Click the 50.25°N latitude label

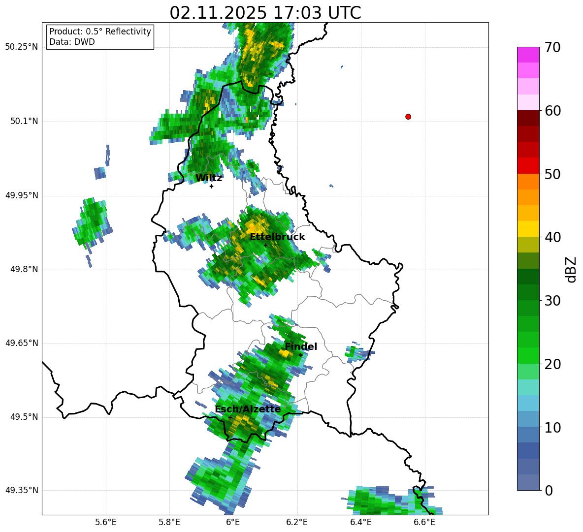(22, 47)
